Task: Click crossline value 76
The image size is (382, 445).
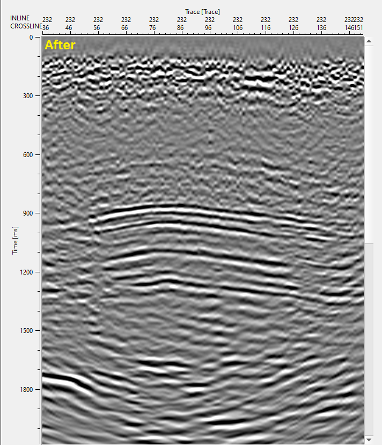Action: [152, 28]
